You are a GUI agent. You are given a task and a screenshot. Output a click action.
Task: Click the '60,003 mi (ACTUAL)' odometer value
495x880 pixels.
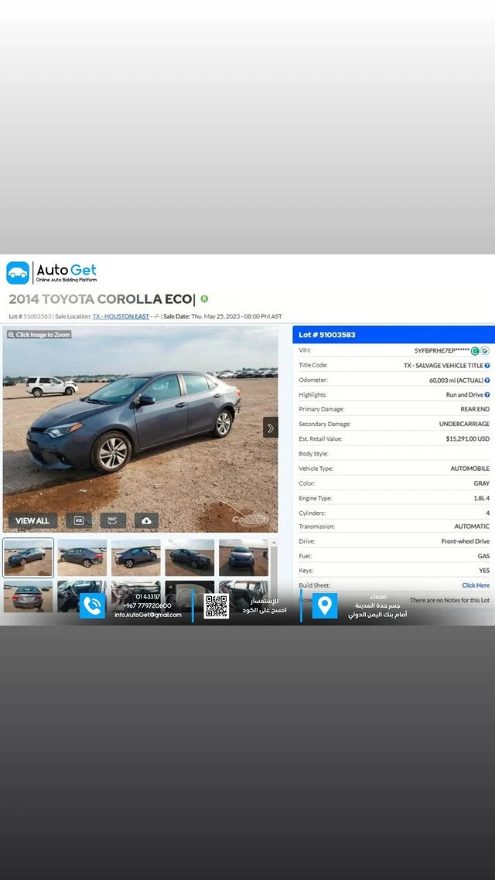point(456,380)
